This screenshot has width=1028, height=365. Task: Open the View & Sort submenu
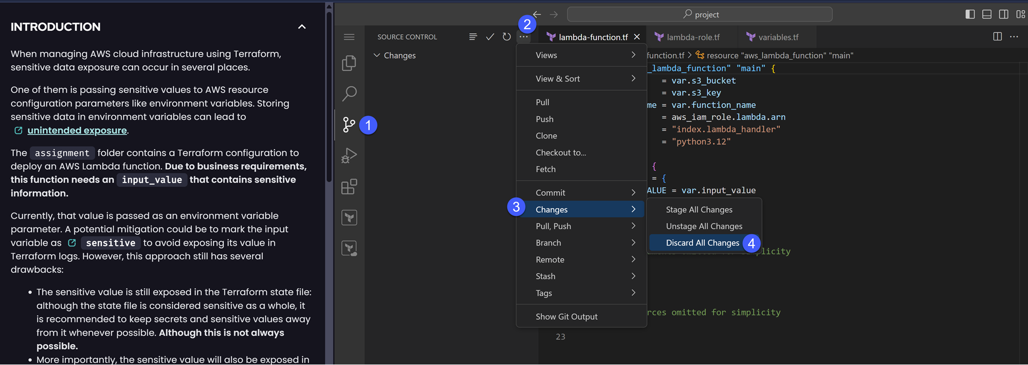[581, 78]
